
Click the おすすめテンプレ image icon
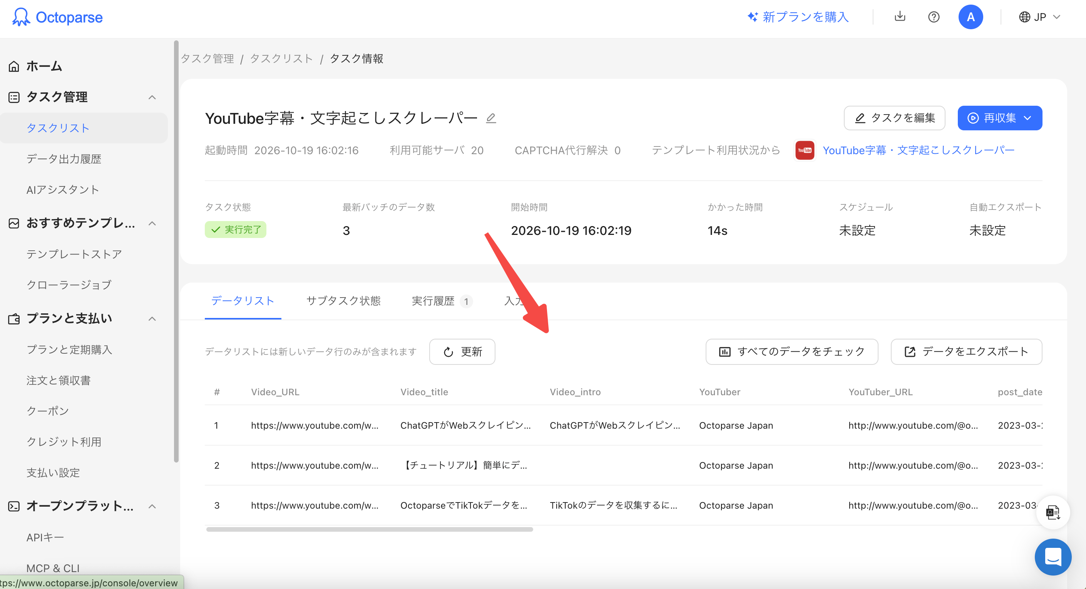pyautogui.click(x=14, y=223)
